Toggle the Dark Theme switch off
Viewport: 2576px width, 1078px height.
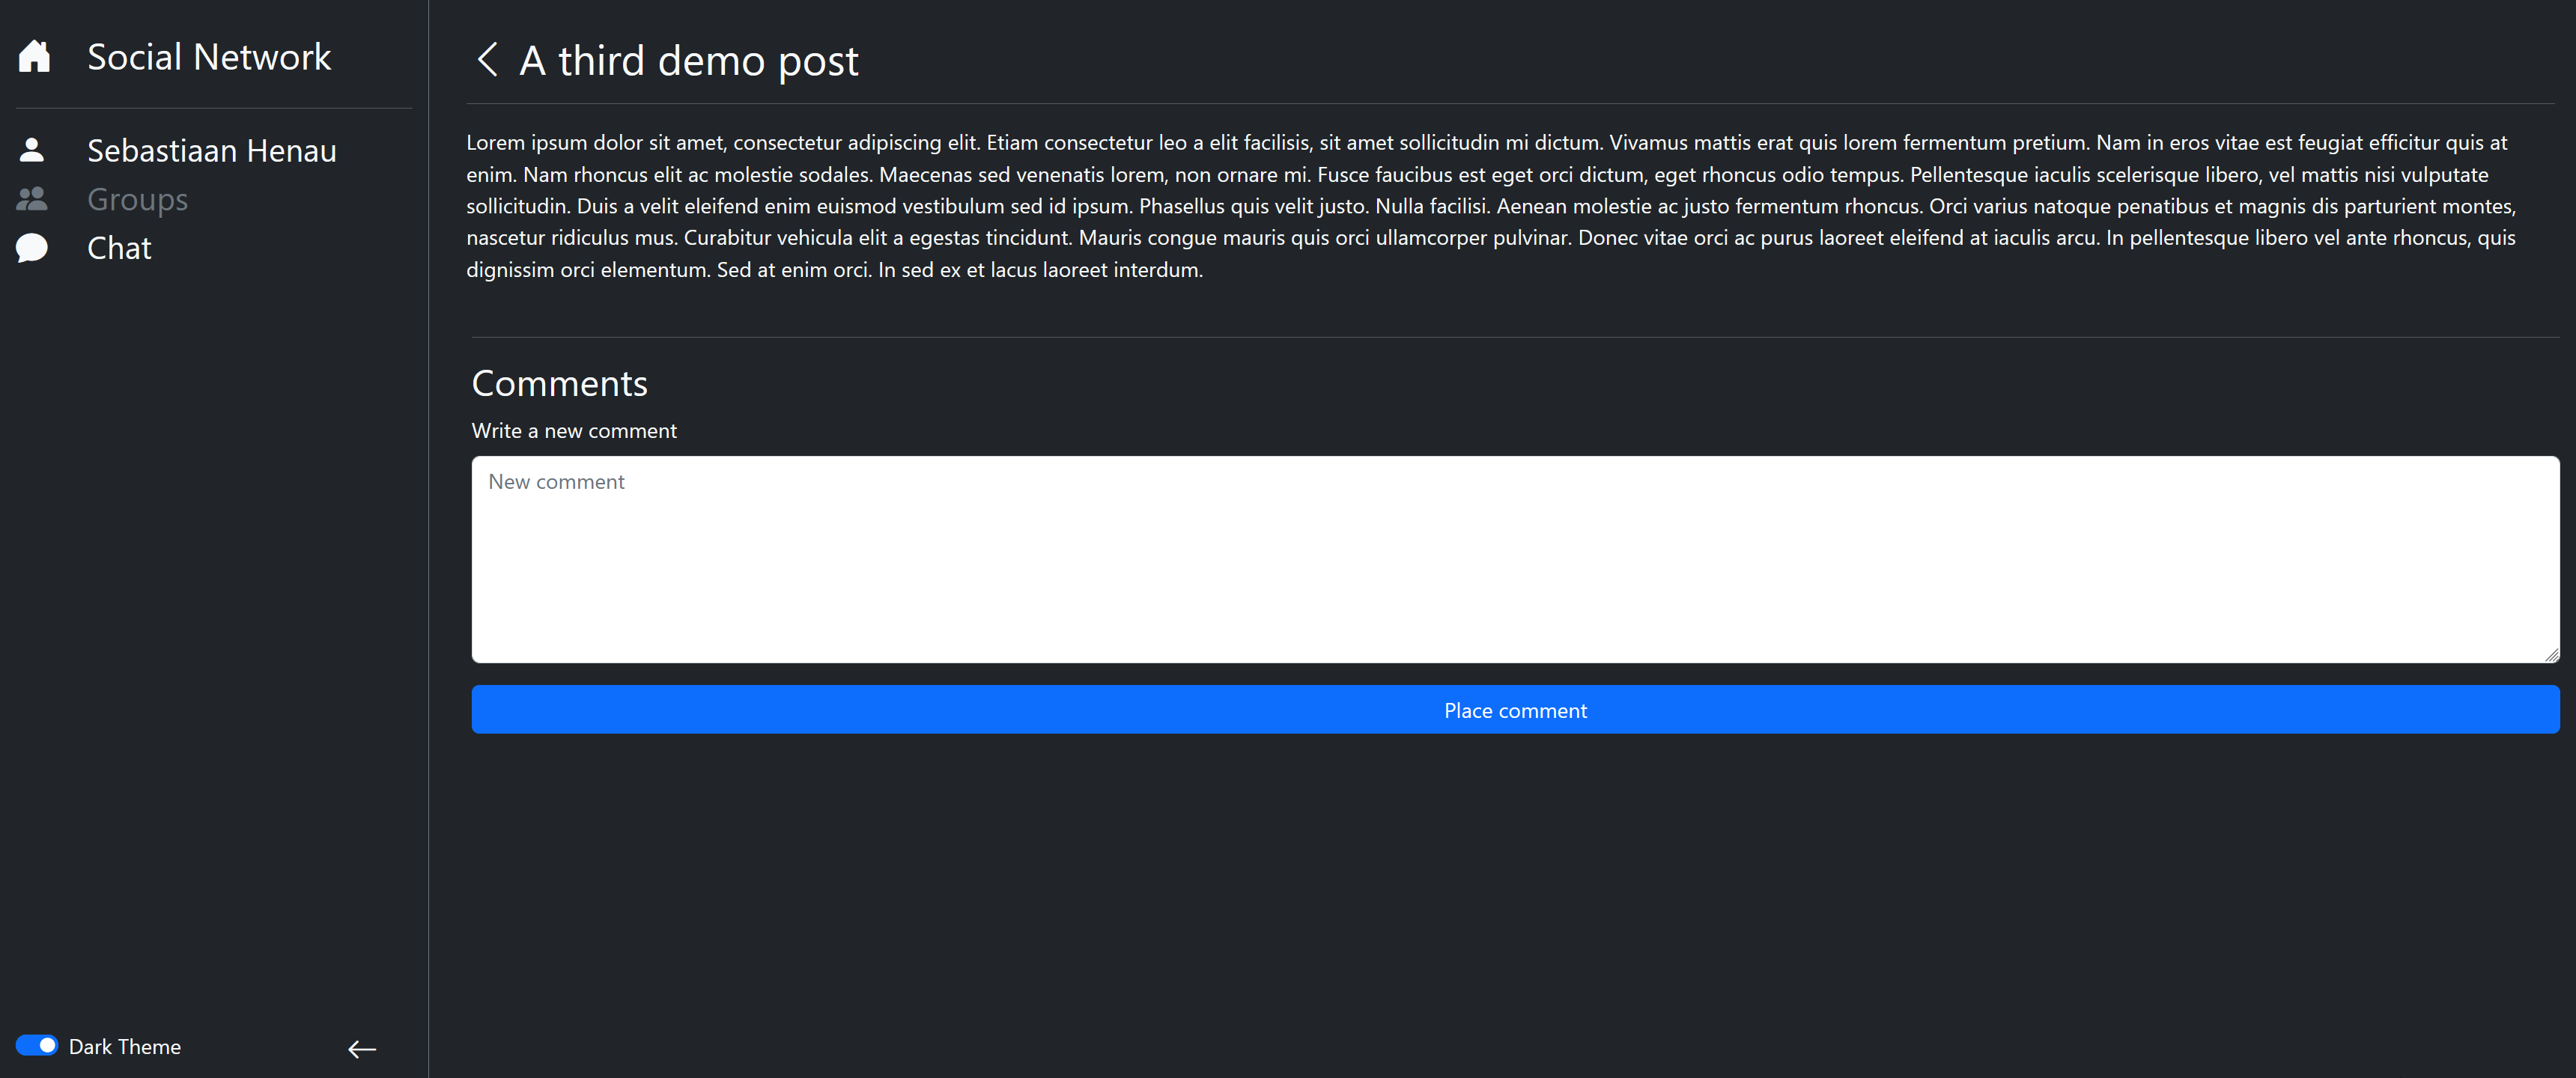37,1045
